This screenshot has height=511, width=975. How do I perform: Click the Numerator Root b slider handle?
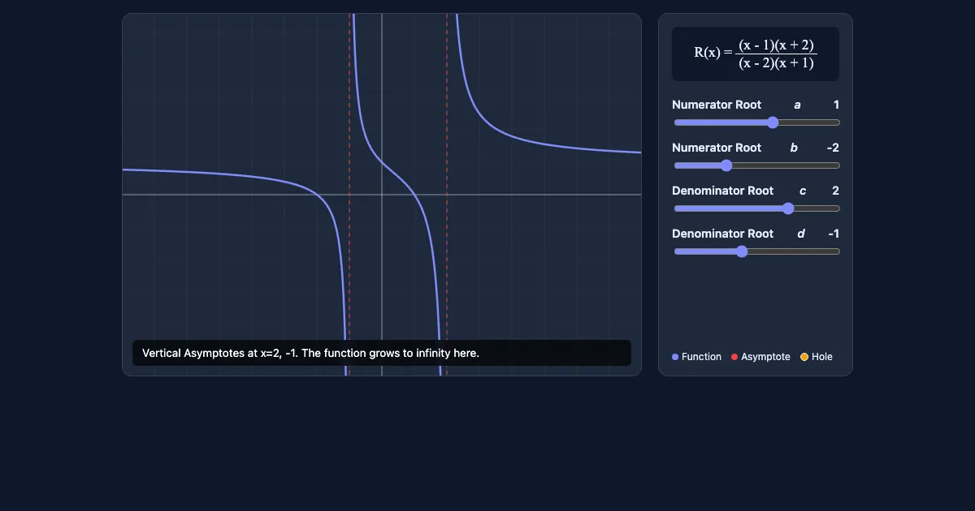[x=726, y=165]
